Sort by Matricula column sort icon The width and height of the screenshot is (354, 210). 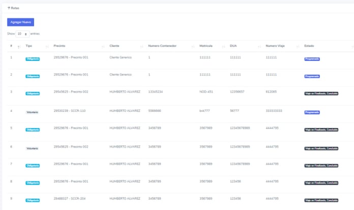coord(223,47)
